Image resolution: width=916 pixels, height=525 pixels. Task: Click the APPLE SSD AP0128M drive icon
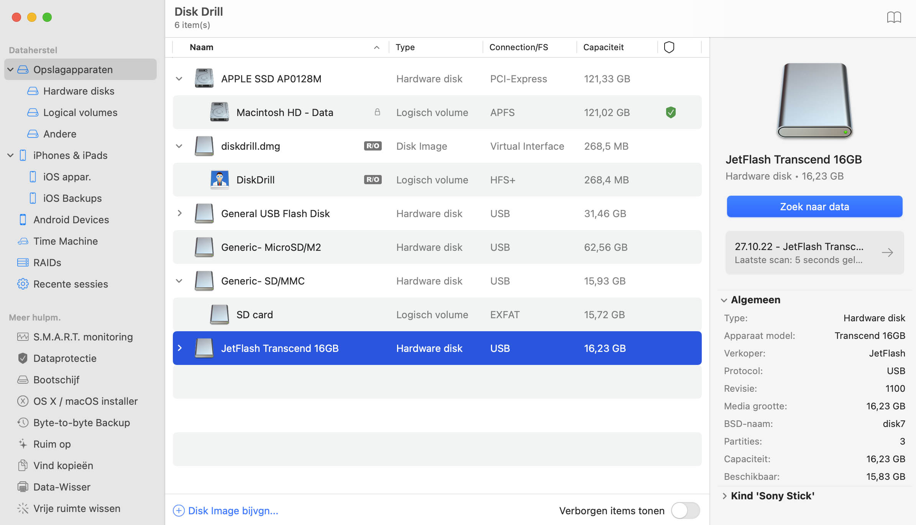click(204, 79)
